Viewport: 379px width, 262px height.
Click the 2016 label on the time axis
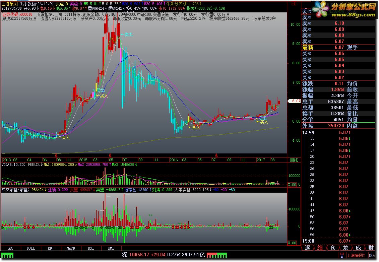tap(174, 160)
